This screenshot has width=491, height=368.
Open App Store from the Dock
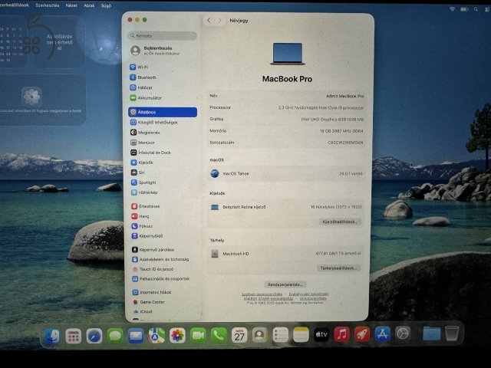point(382,334)
